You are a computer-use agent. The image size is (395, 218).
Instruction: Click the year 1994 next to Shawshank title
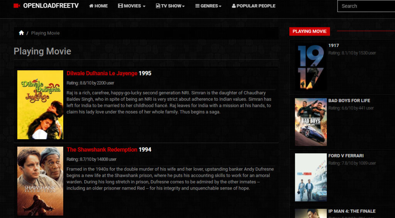click(x=145, y=150)
